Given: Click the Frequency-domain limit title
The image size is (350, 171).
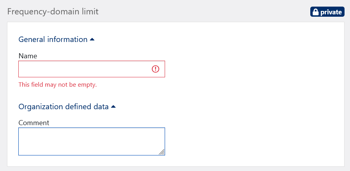Looking at the screenshot, I should (x=53, y=11).
